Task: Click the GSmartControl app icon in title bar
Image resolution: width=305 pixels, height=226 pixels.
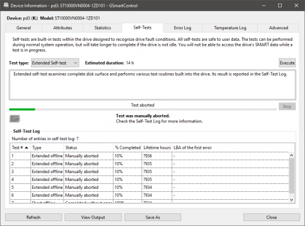Action: (6, 5)
